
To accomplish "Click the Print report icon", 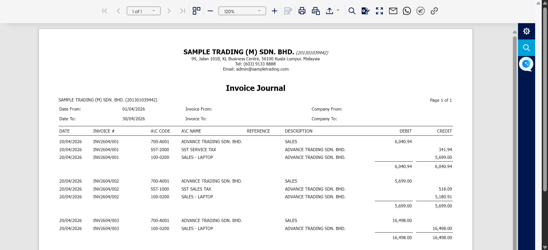I will (302, 11).
